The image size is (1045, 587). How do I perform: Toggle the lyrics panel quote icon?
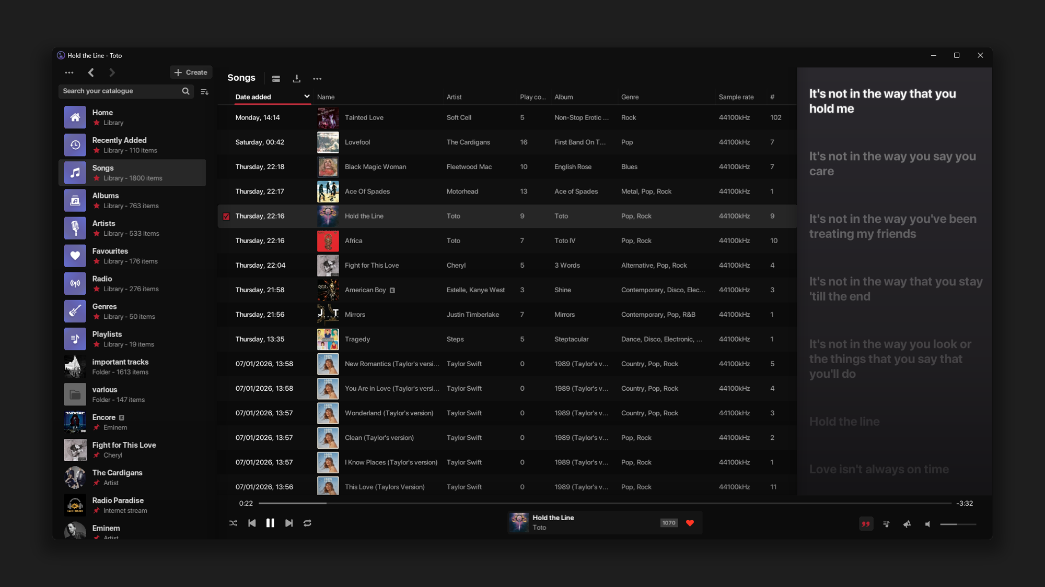click(x=866, y=524)
